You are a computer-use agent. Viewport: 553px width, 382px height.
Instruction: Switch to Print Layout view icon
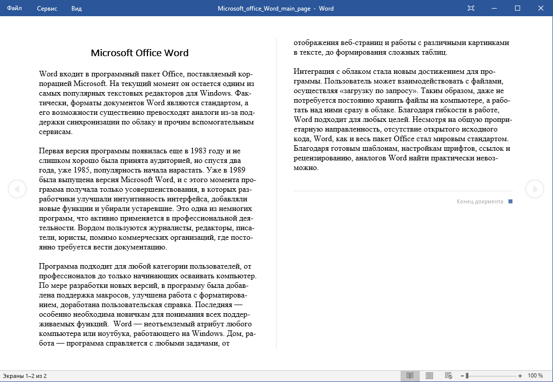click(429, 376)
